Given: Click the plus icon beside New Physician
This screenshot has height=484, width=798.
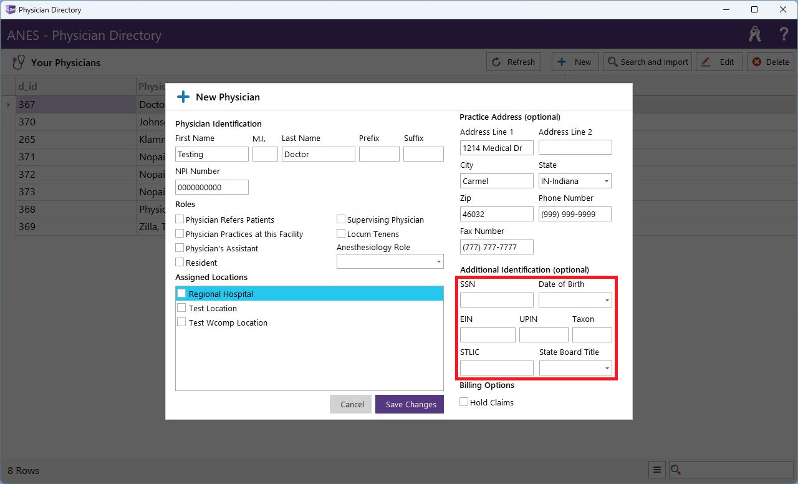Looking at the screenshot, I should coord(183,97).
